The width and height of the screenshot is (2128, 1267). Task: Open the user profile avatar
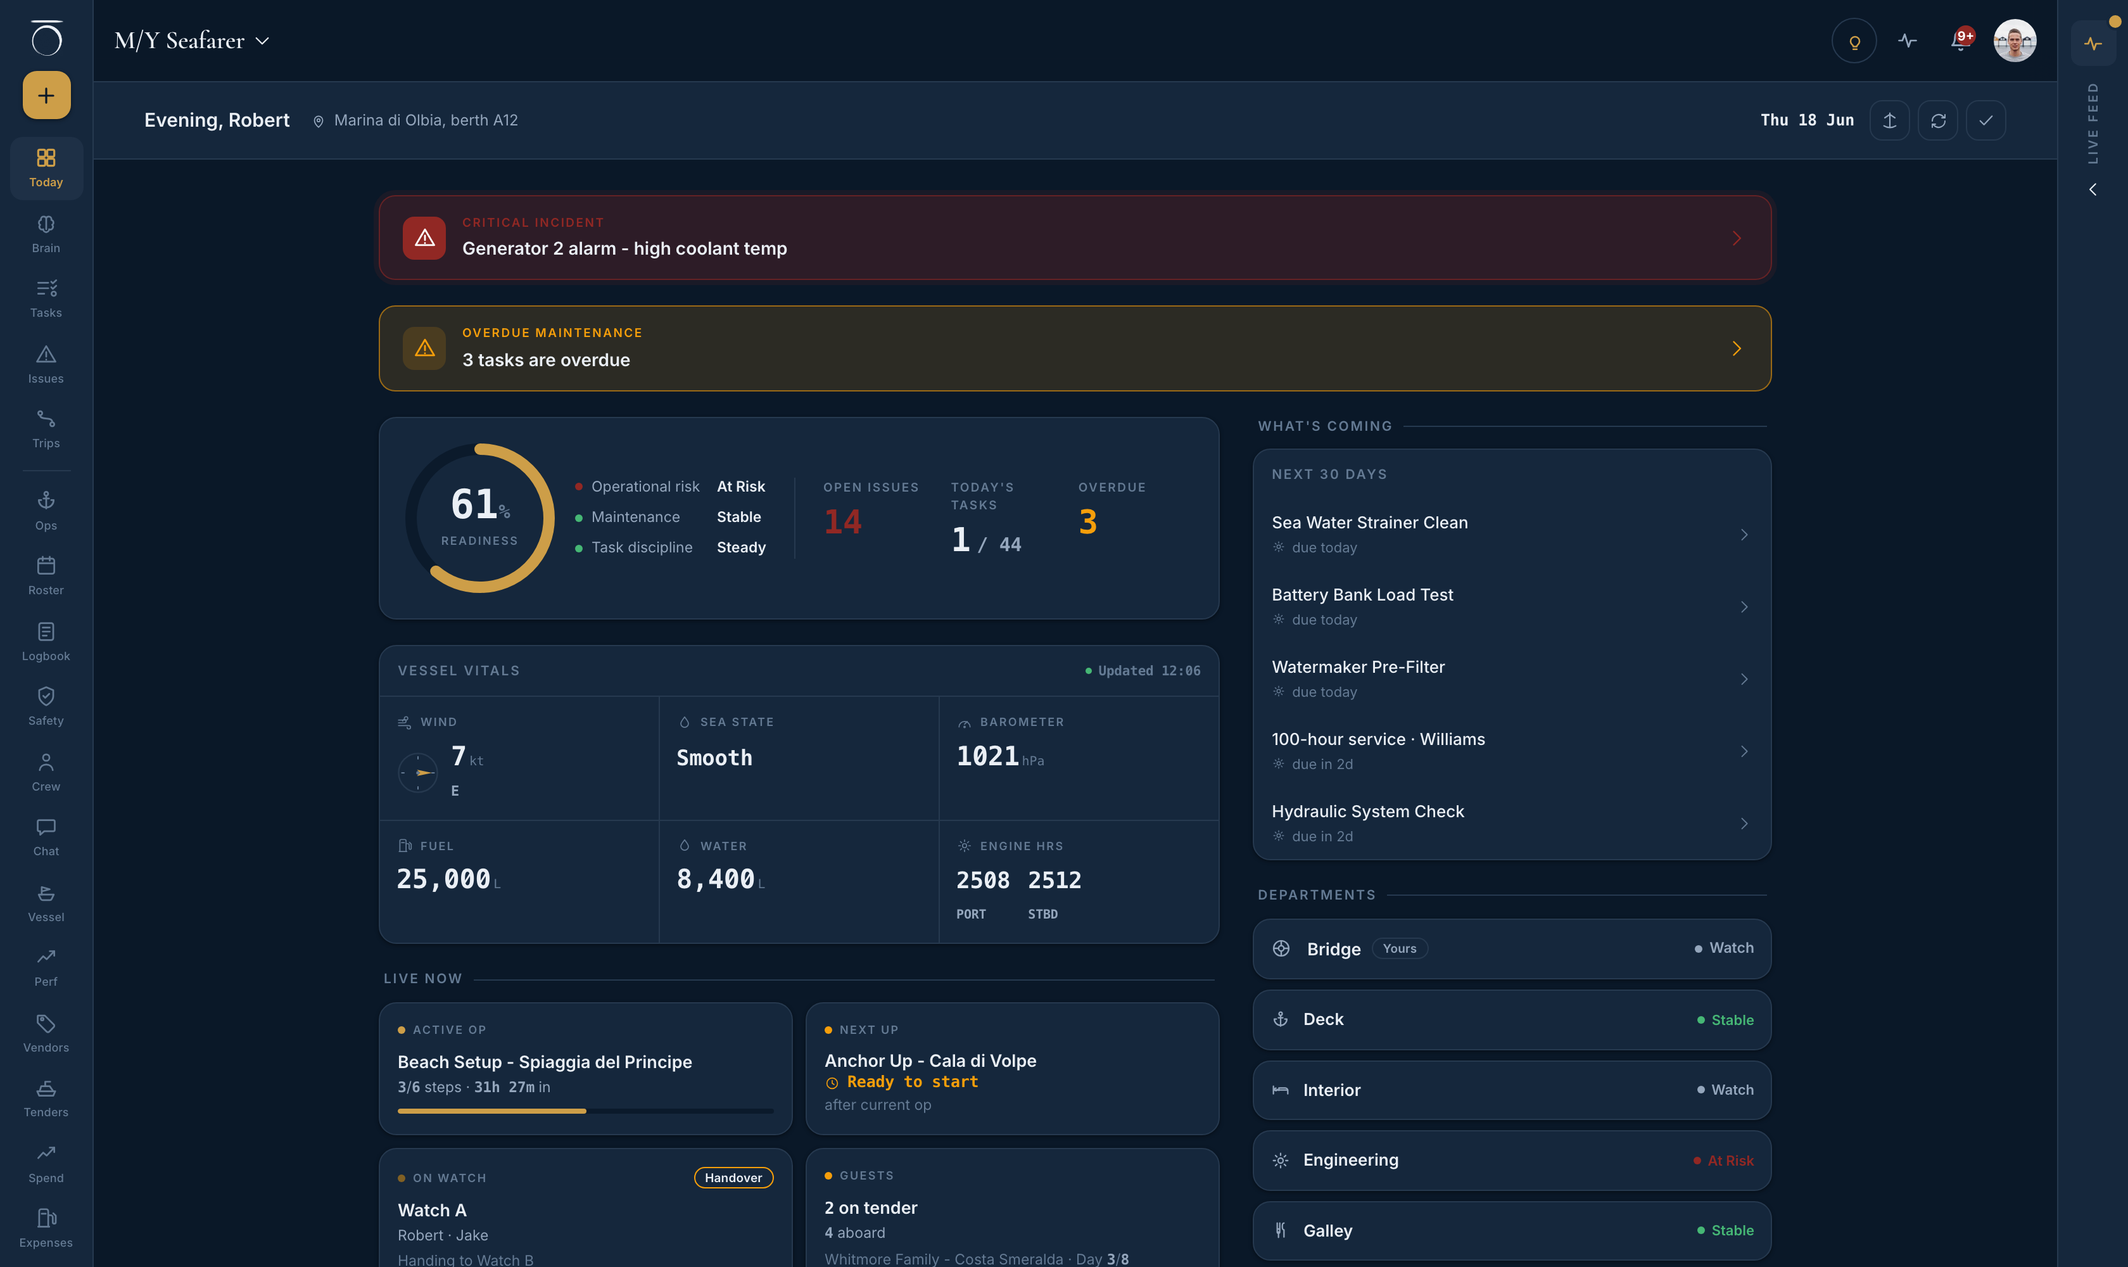coord(2015,41)
